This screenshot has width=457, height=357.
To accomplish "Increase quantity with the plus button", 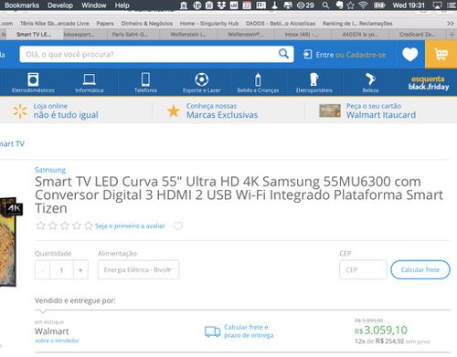I will (x=80, y=269).
